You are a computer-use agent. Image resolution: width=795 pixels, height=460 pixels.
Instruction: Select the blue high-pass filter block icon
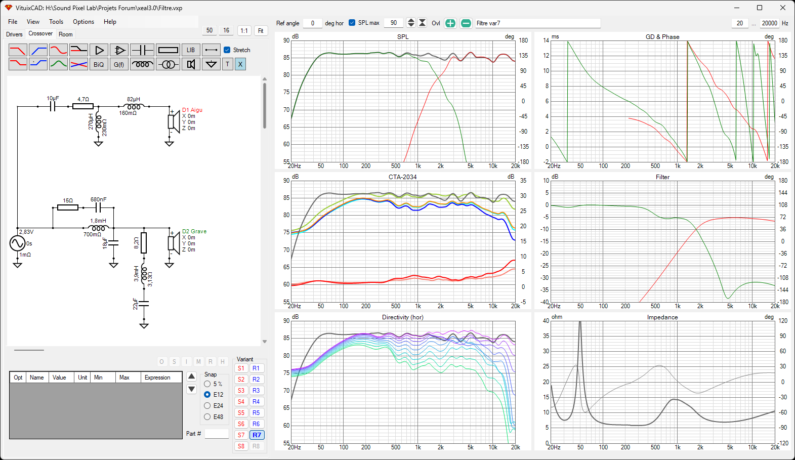[x=38, y=50]
